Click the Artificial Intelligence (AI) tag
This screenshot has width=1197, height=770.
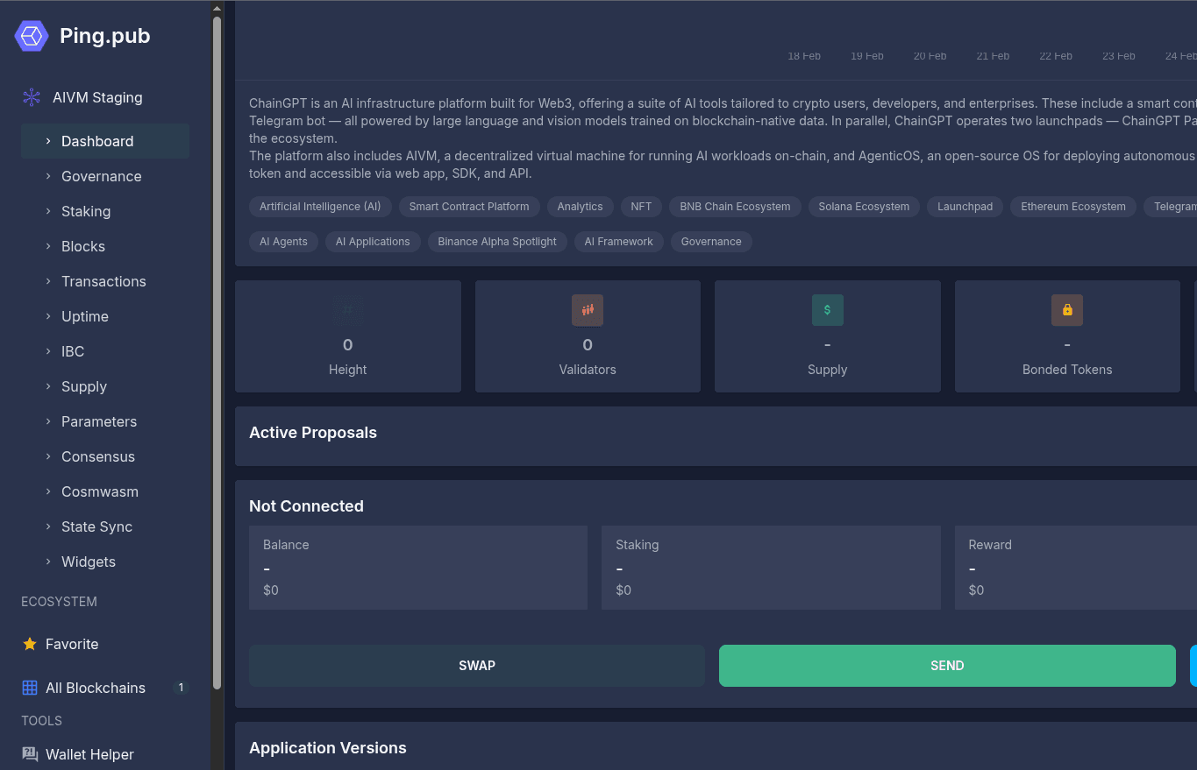pos(320,207)
